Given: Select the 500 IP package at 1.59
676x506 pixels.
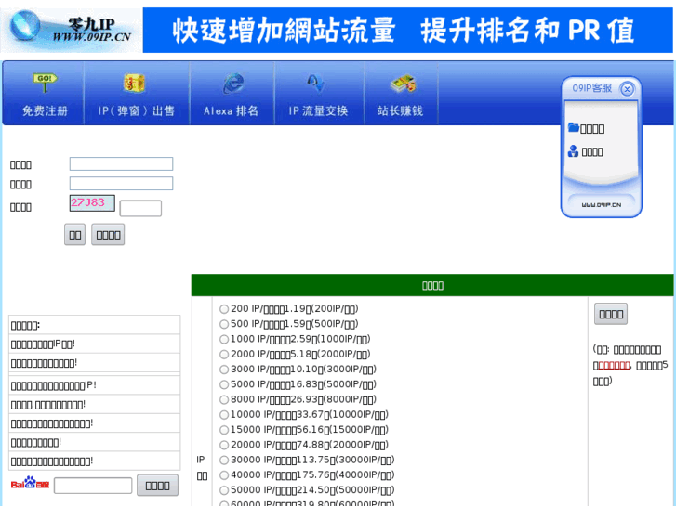Looking at the screenshot, I should (224, 324).
